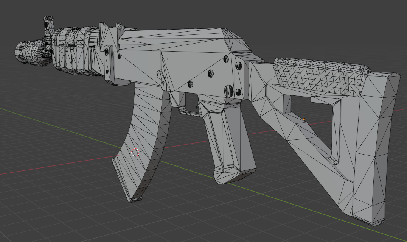Viewport: 407px width, 242px height.
Task: Click the orange object origin dot
Action: 304,119
